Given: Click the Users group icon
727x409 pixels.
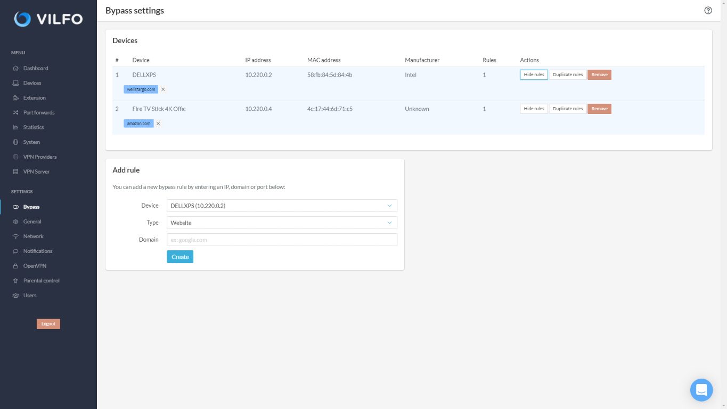Looking at the screenshot, I should [x=15, y=296].
